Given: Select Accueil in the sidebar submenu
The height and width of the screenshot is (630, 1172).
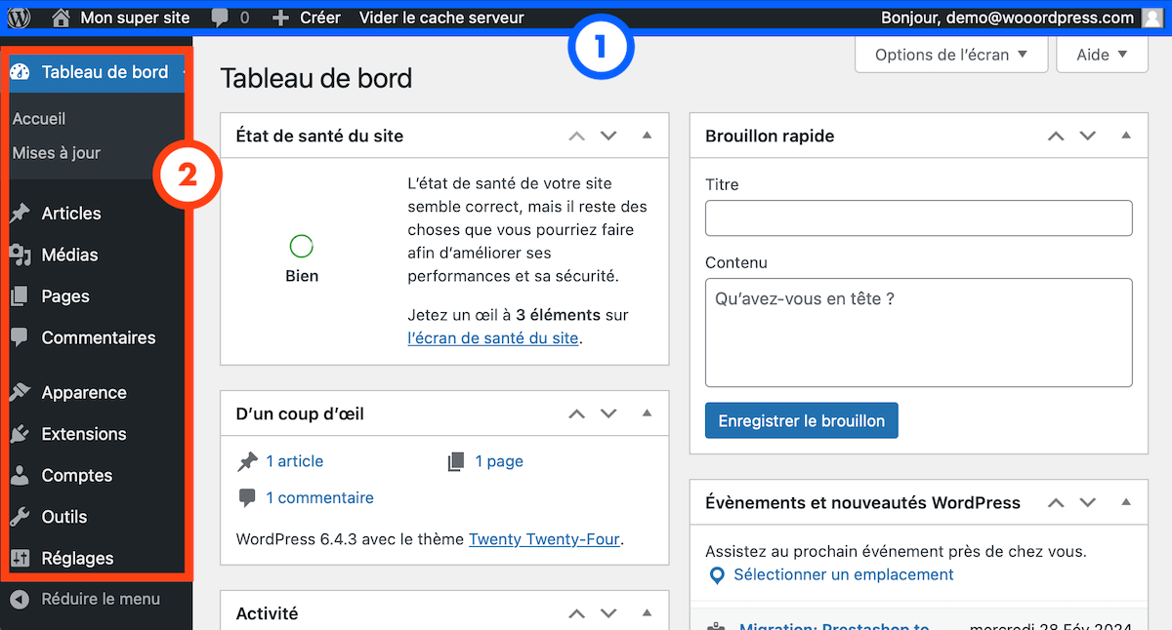Looking at the screenshot, I should click(39, 119).
